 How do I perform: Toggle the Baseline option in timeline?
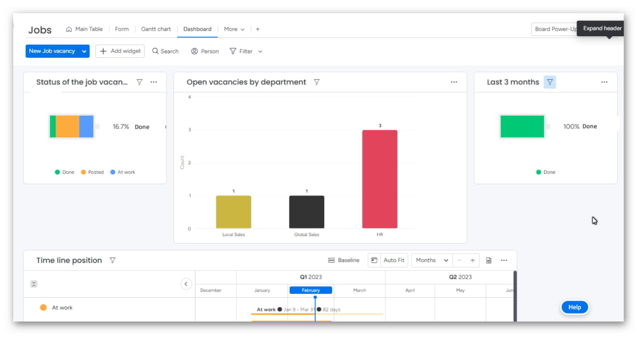coord(343,260)
